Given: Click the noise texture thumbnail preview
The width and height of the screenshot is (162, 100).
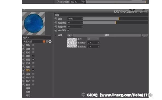Looking at the screenshot, I should 72,43.
